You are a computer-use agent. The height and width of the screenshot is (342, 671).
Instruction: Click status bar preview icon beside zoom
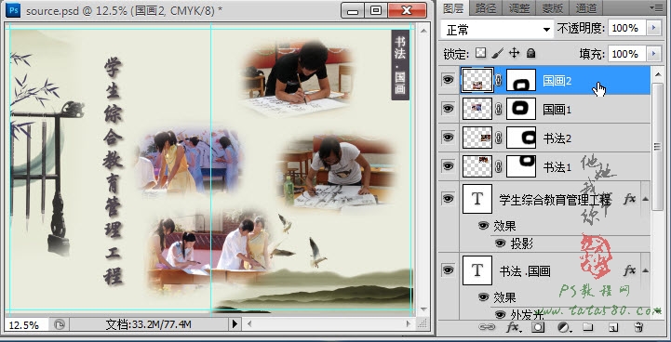[x=59, y=324]
